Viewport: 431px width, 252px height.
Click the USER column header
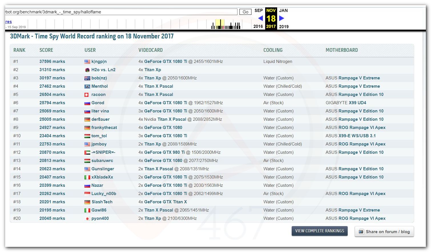tap(90, 50)
